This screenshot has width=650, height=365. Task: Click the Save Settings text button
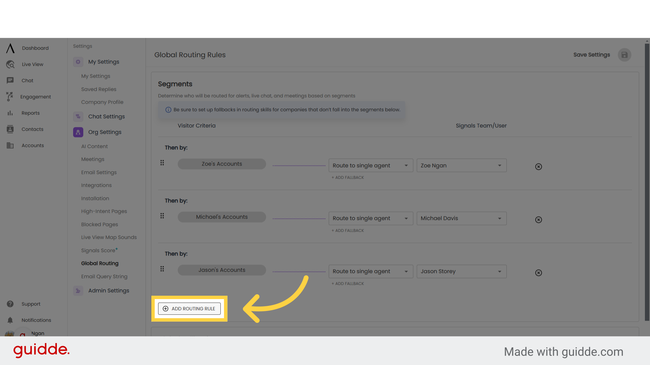592,55
